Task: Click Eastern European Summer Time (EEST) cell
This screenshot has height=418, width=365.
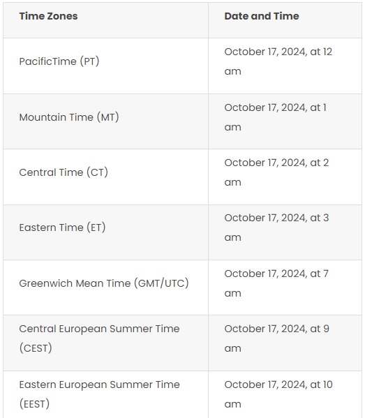Action: point(106,394)
